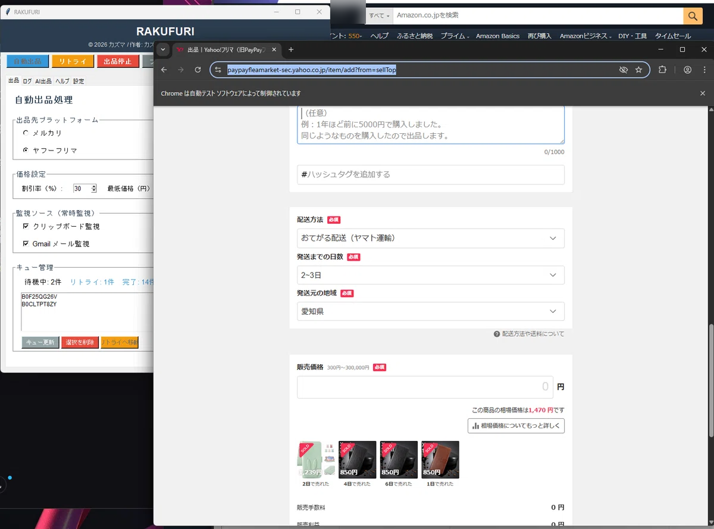Click the キュー更新 button
Image resolution: width=714 pixels, height=529 pixels.
coord(40,342)
